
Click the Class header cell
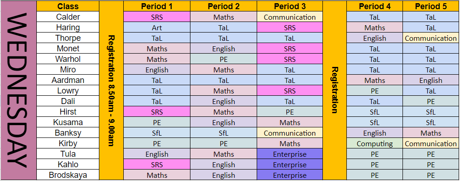(68, 6)
